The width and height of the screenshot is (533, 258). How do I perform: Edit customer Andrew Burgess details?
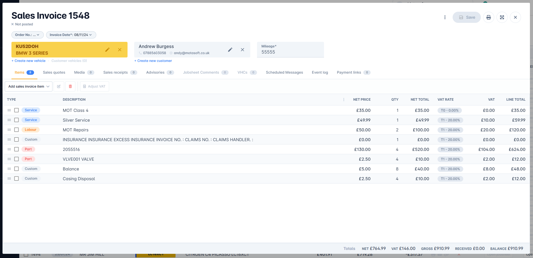pos(230,50)
